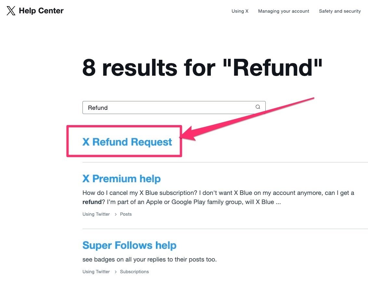Focus the search field containing Refund
The width and height of the screenshot is (368, 281).
tap(169, 108)
